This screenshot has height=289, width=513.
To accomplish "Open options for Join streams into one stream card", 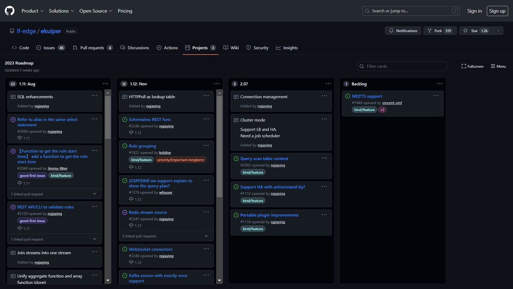I will tap(94, 252).
